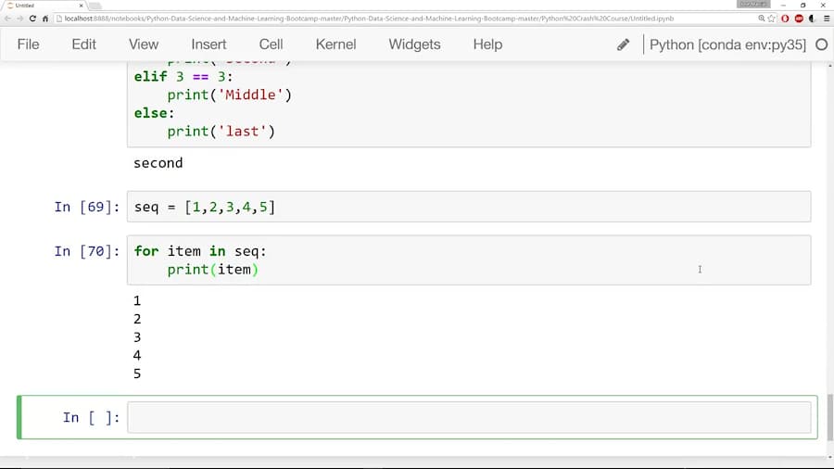Open the red Adblock extension icon
This screenshot has height=469, width=834.
(x=799, y=19)
